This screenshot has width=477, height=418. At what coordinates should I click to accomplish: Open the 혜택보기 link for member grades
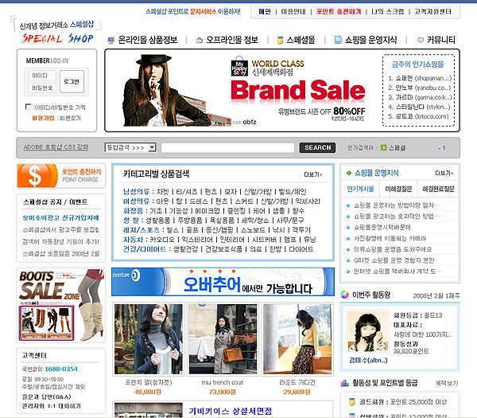(447, 383)
